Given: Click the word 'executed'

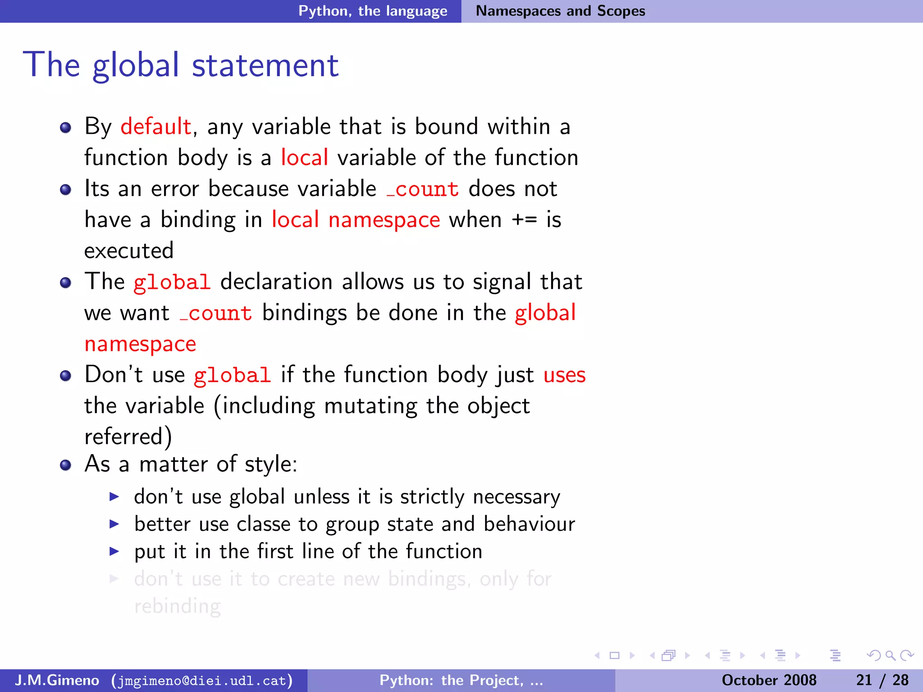Looking at the screenshot, I should (x=129, y=250).
